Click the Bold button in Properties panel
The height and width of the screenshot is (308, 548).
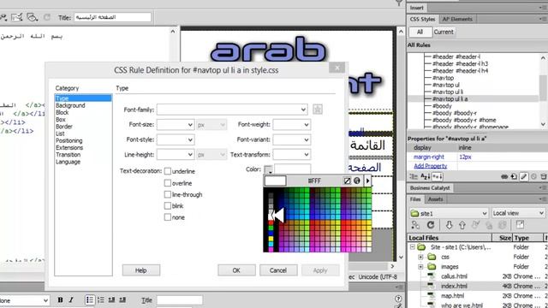(60, 299)
